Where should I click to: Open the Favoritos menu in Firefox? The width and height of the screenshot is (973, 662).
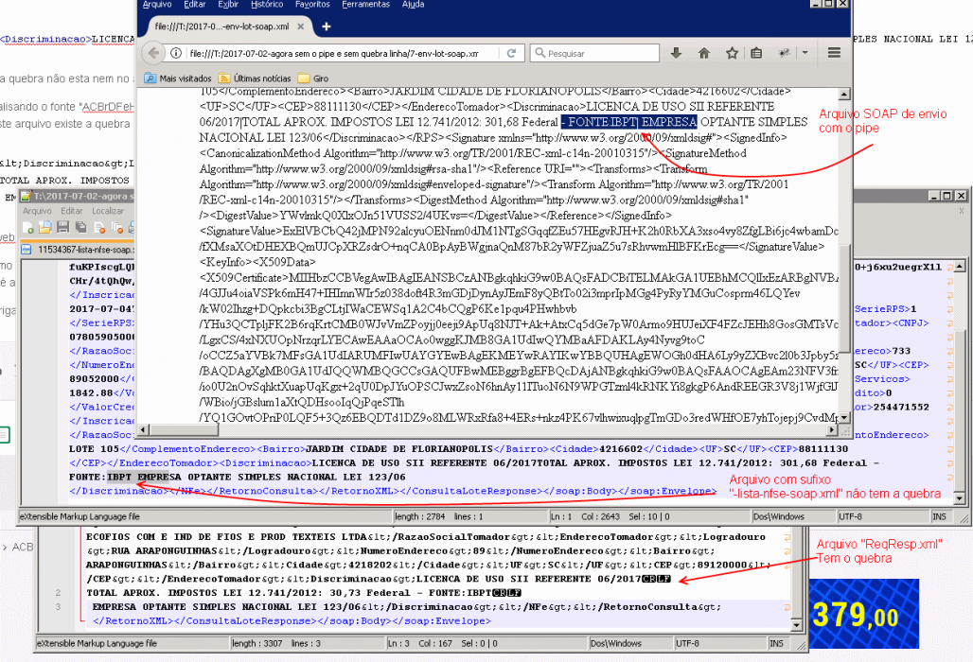tap(312, 5)
